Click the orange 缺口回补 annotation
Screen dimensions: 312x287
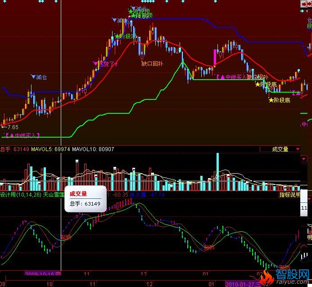152,63
